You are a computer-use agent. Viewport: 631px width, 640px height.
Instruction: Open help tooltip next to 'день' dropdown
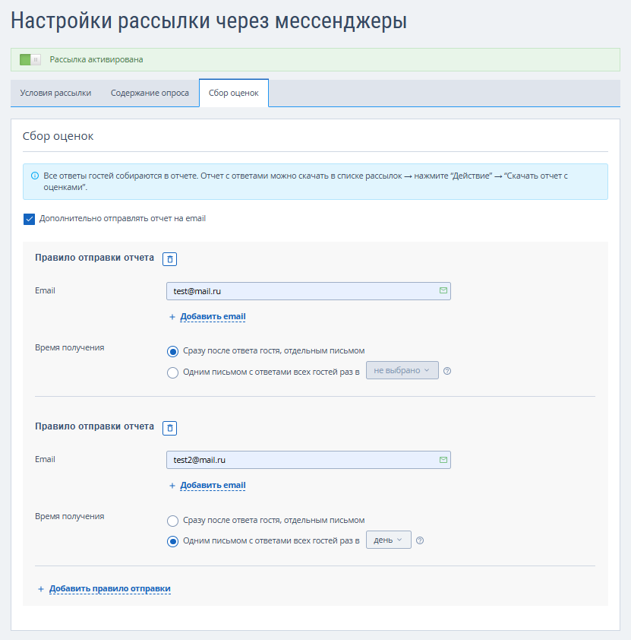[x=420, y=540]
